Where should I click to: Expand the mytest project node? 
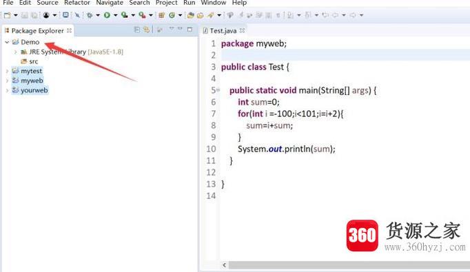[7, 71]
